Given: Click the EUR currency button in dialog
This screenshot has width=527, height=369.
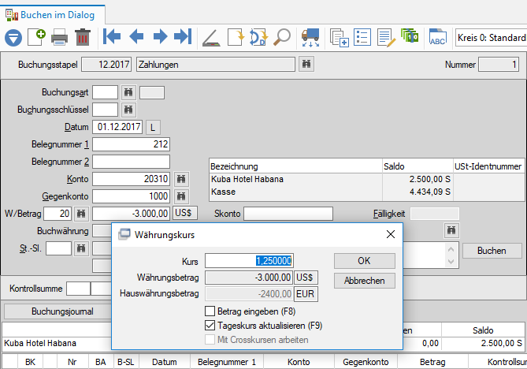Looking at the screenshot, I should [306, 294].
